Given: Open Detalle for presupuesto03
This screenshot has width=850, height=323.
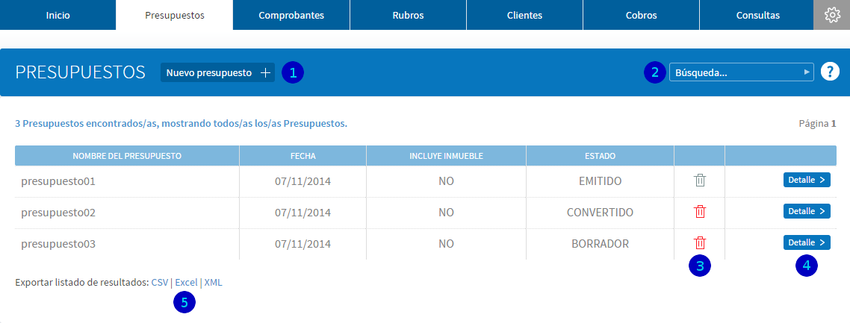Looking at the screenshot, I should [807, 242].
